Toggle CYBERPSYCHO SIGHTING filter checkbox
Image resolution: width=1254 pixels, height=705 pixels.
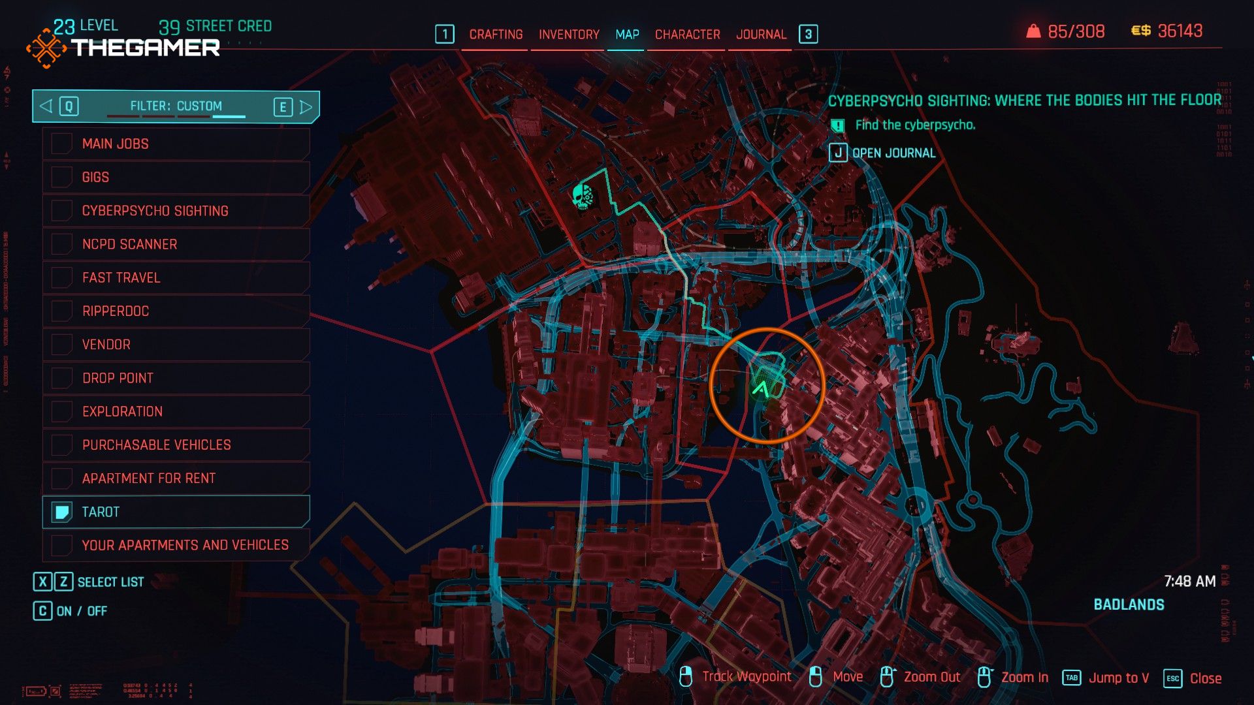60,211
